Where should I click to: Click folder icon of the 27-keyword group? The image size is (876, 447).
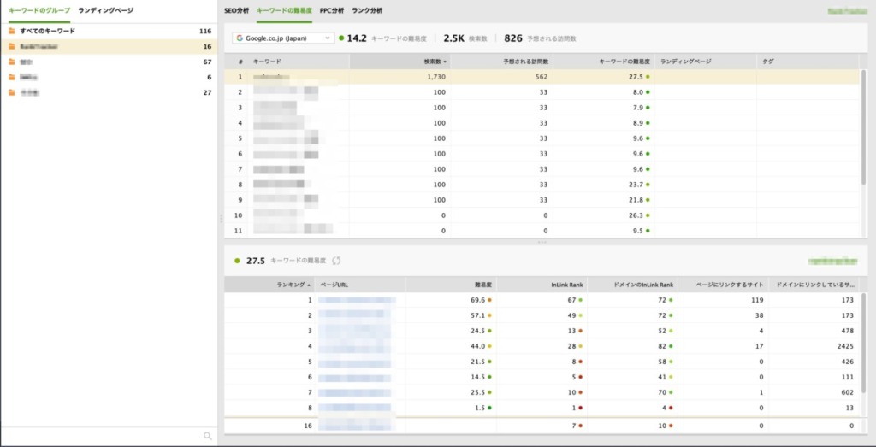click(x=12, y=92)
